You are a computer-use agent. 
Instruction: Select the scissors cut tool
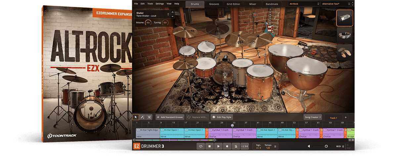click(x=149, y=117)
